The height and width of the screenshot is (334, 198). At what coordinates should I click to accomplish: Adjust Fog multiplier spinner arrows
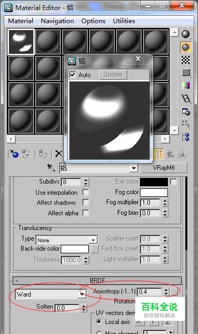pyautogui.click(x=165, y=203)
